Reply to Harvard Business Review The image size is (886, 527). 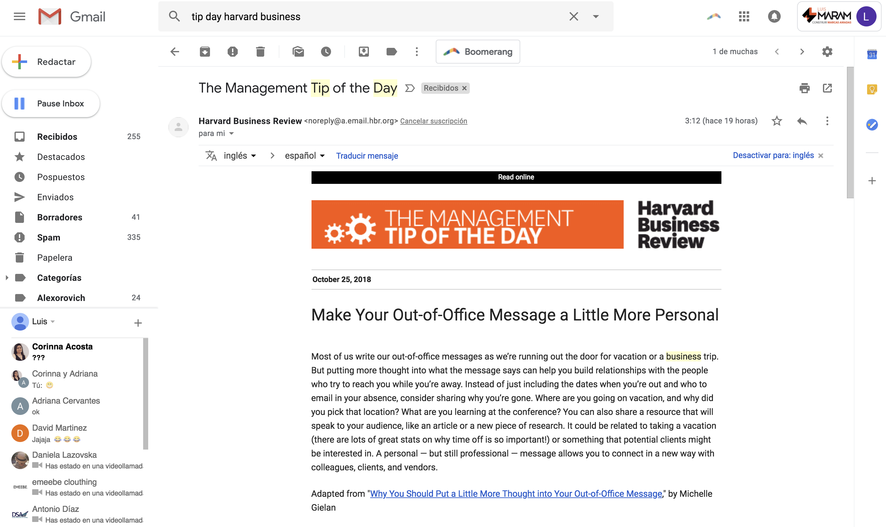click(x=802, y=121)
